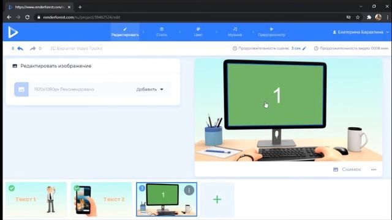Click the Редактировать изображение header icon
Screen dimensions: 392x220
(15, 66)
